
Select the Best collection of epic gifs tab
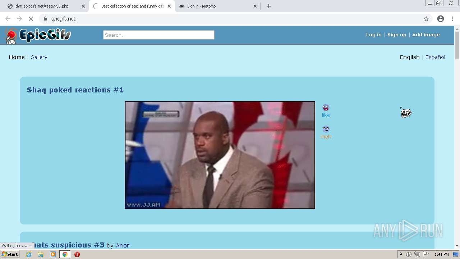(132, 6)
